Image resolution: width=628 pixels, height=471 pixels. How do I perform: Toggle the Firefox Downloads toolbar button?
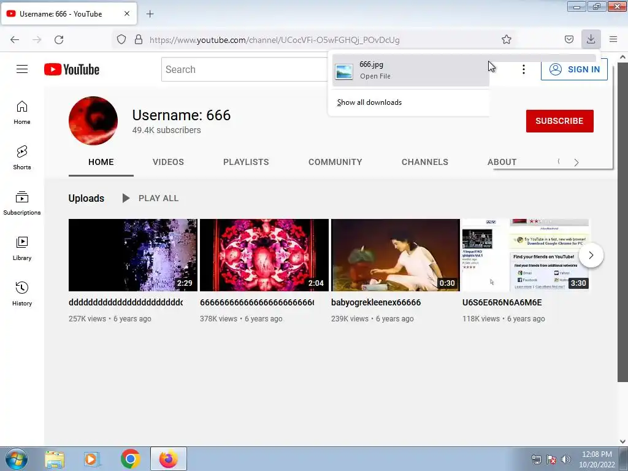pyautogui.click(x=591, y=39)
